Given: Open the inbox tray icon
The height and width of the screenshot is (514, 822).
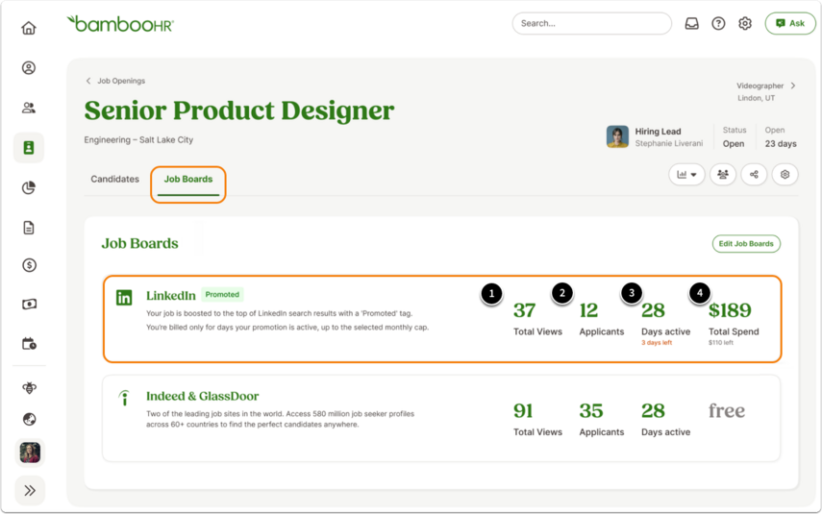Looking at the screenshot, I should click(692, 24).
